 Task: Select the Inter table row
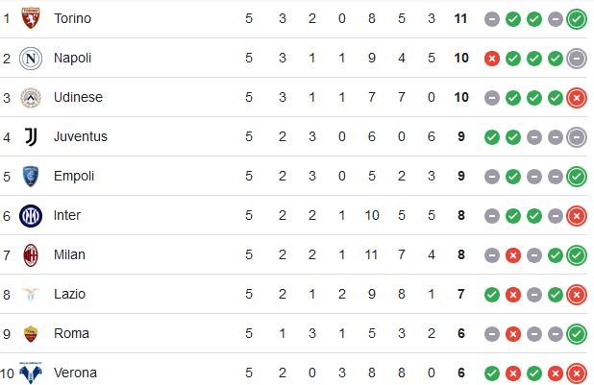coord(293,215)
